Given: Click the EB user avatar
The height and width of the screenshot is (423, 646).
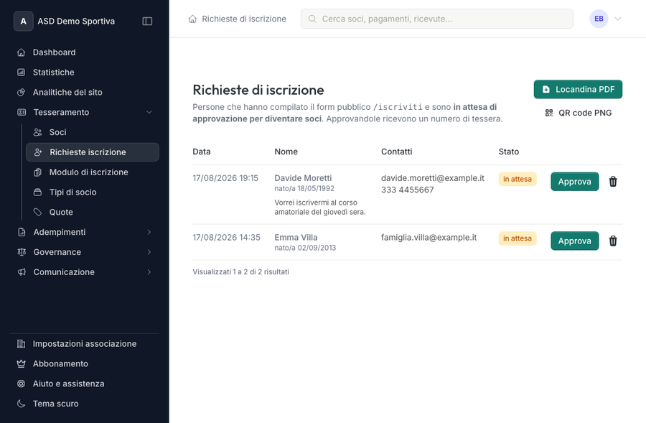Looking at the screenshot, I should click(x=599, y=19).
